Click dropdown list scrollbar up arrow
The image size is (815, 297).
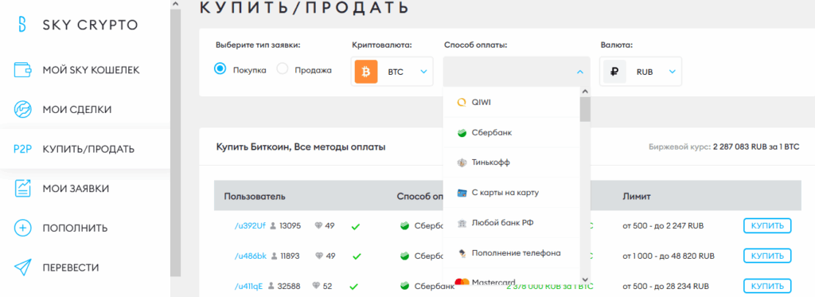click(x=585, y=92)
